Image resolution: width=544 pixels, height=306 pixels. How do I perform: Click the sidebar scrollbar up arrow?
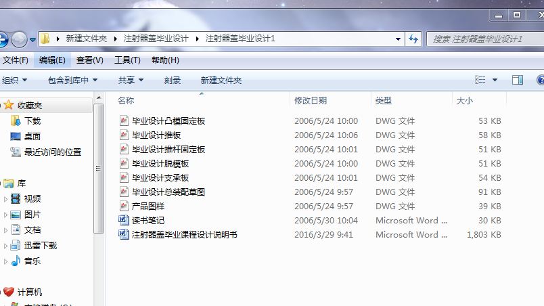click(x=99, y=98)
